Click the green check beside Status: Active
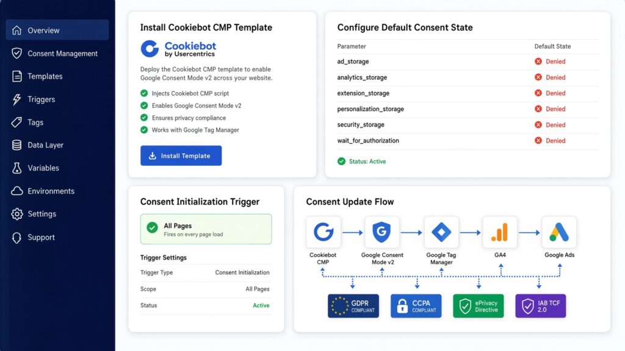The image size is (625, 351). click(342, 161)
